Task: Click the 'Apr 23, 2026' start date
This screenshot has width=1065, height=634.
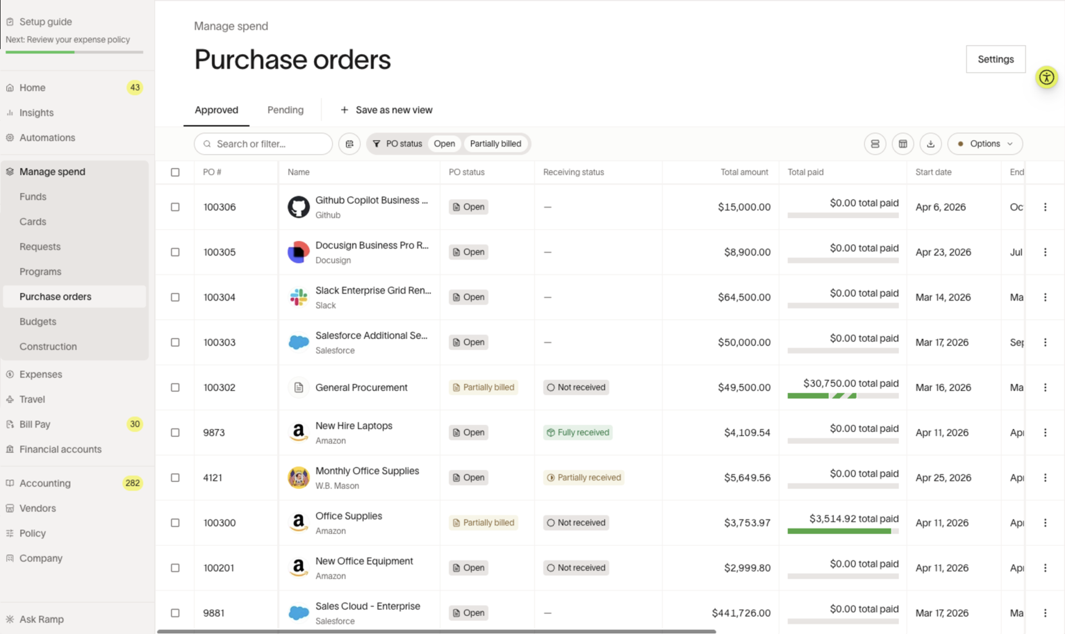Action: click(943, 252)
